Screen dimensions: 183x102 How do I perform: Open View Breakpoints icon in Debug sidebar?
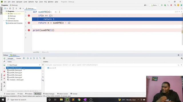tap(4, 75)
